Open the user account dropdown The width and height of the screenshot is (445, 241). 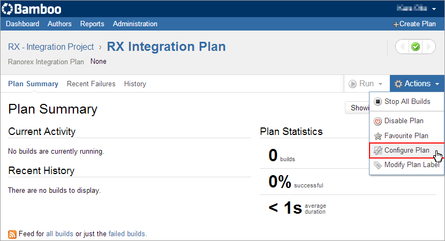coord(416,9)
